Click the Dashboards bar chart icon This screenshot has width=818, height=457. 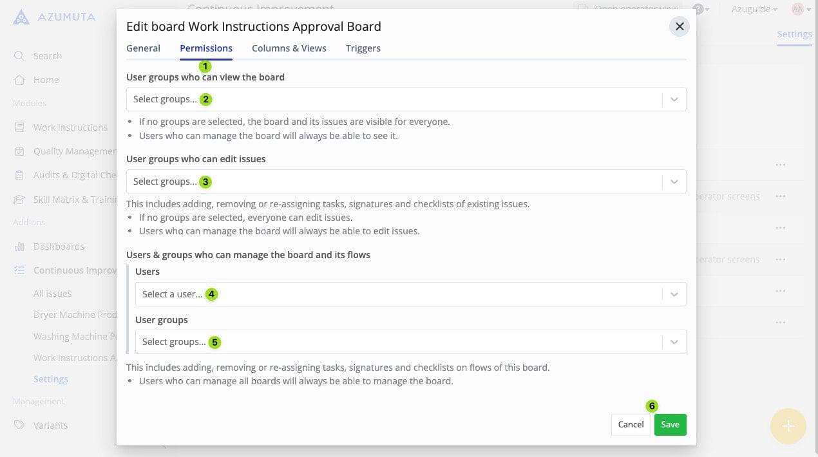pos(19,247)
